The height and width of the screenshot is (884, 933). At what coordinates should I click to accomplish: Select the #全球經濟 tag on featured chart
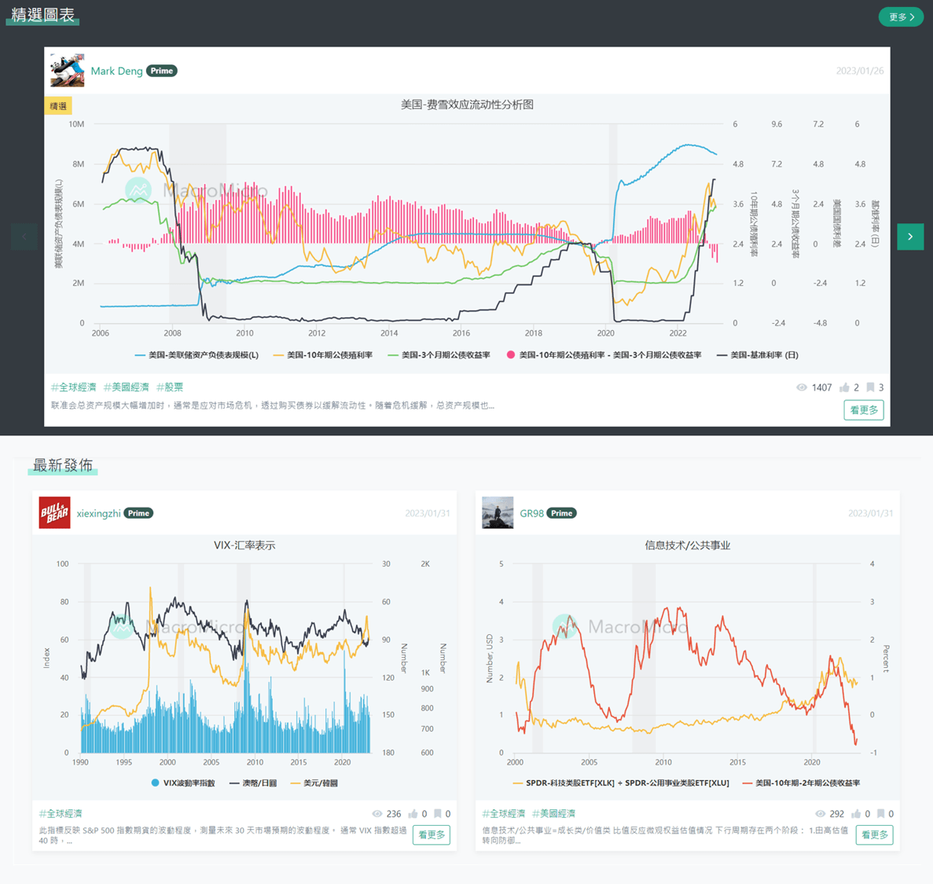(74, 387)
